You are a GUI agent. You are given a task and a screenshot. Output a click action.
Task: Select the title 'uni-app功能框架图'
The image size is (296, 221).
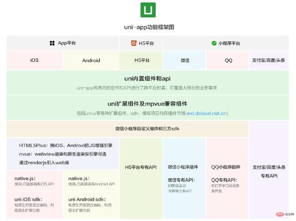[x=149, y=27]
